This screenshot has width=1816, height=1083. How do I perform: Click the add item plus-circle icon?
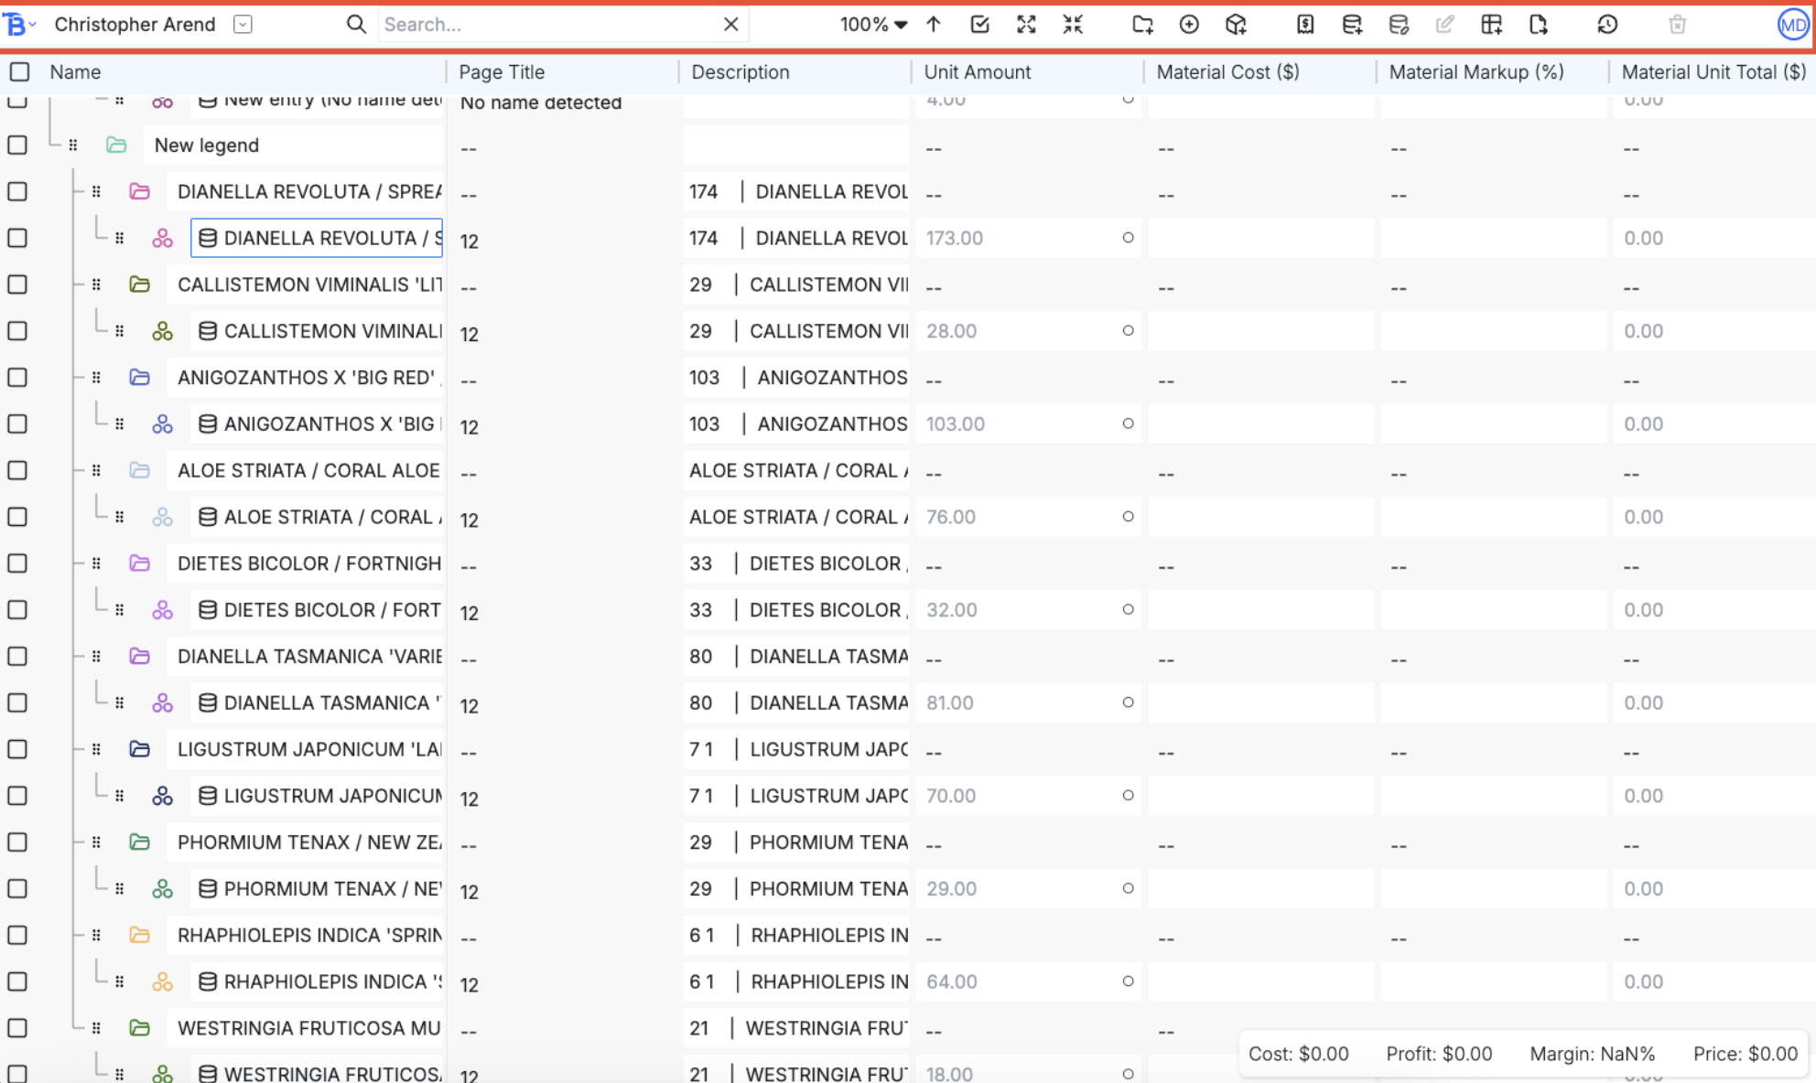[x=1189, y=25]
